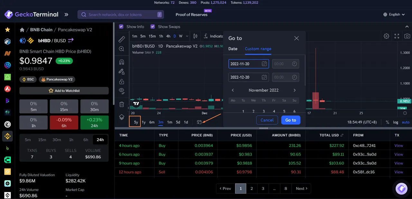Image resolution: width=412 pixels, height=199 pixels.
Task: Open the favorites star in left sidebar
Action: pos(7,30)
